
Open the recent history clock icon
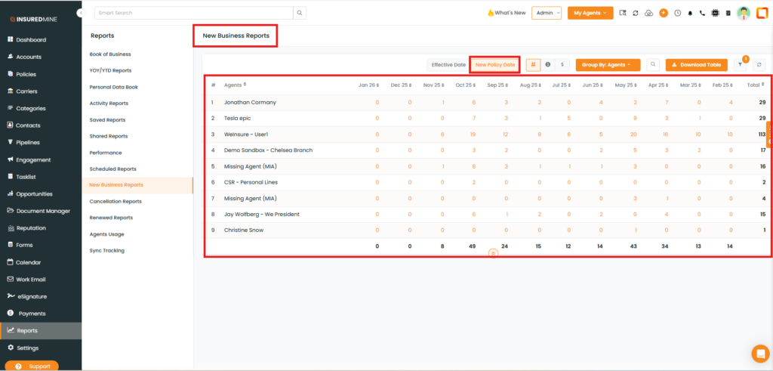coord(677,13)
